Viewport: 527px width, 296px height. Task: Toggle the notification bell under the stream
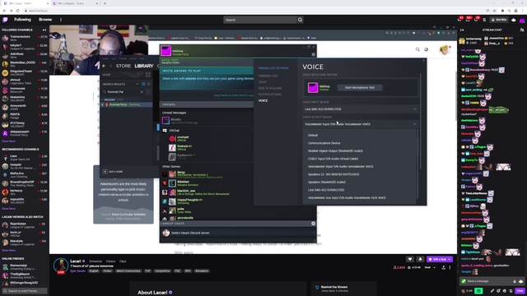click(x=420, y=259)
